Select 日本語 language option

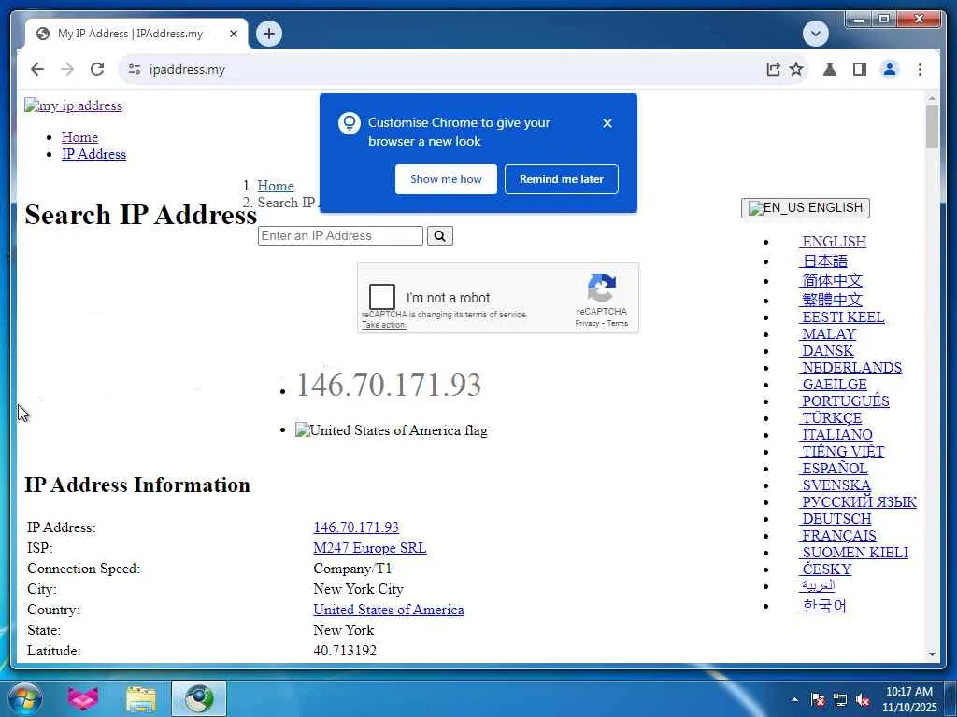click(823, 261)
